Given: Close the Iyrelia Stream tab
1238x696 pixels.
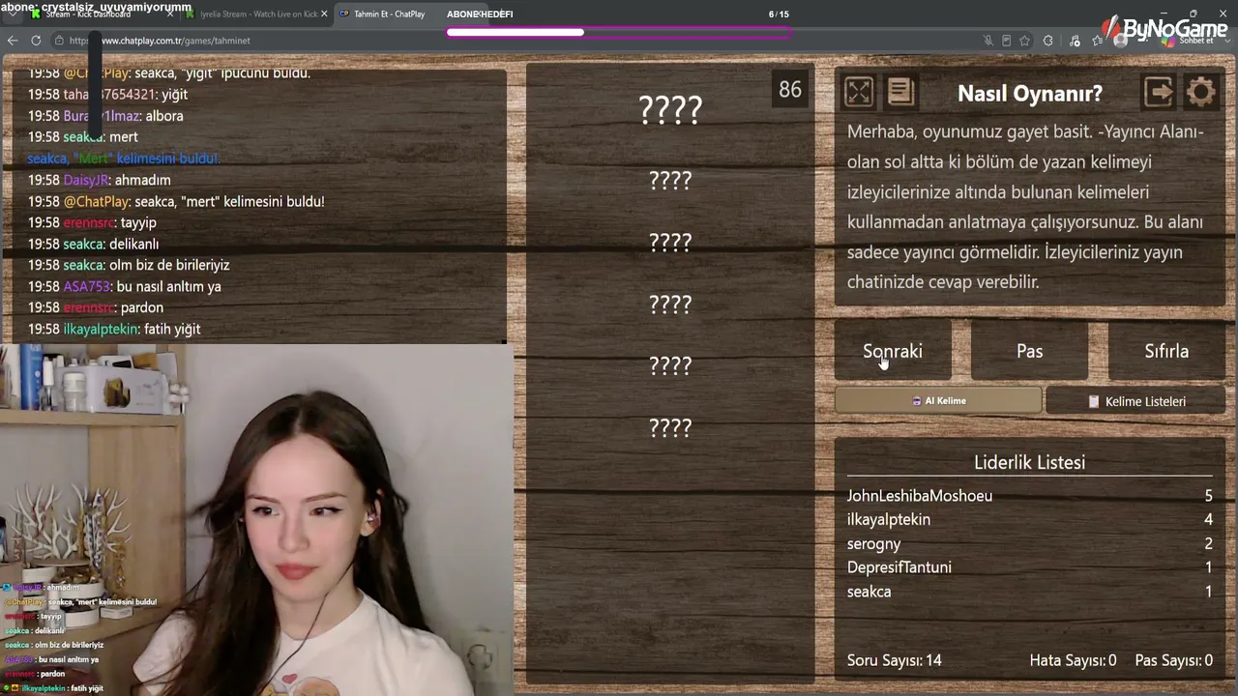Looking at the screenshot, I should (x=324, y=14).
